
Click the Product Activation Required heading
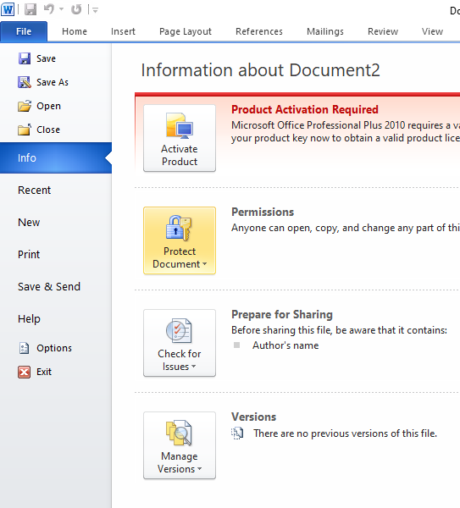tap(305, 109)
